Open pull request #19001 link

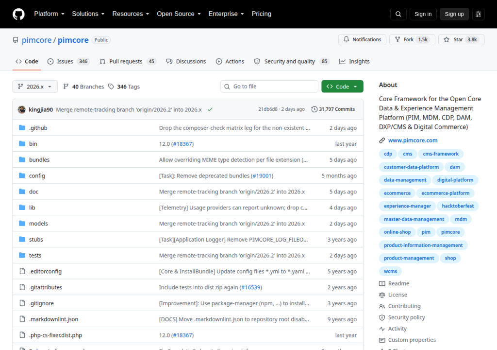click(x=262, y=175)
